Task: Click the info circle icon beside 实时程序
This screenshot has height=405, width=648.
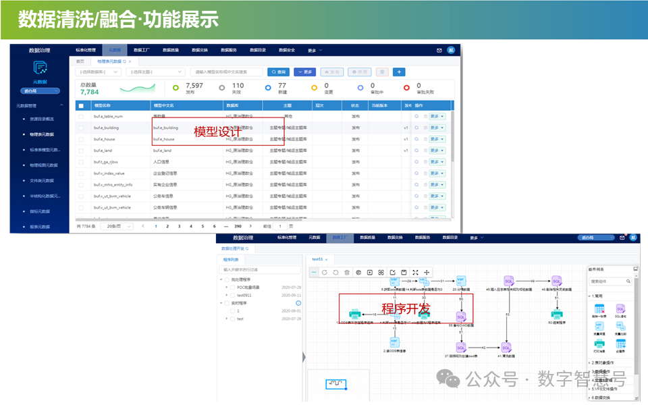Action: point(298,303)
